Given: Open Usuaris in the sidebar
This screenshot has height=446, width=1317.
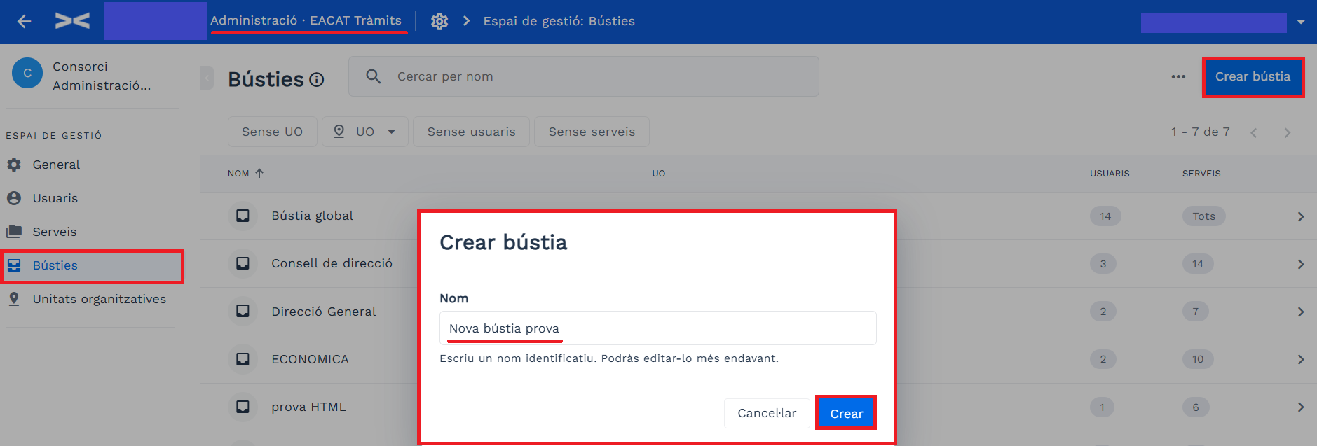Looking at the screenshot, I should (x=55, y=198).
